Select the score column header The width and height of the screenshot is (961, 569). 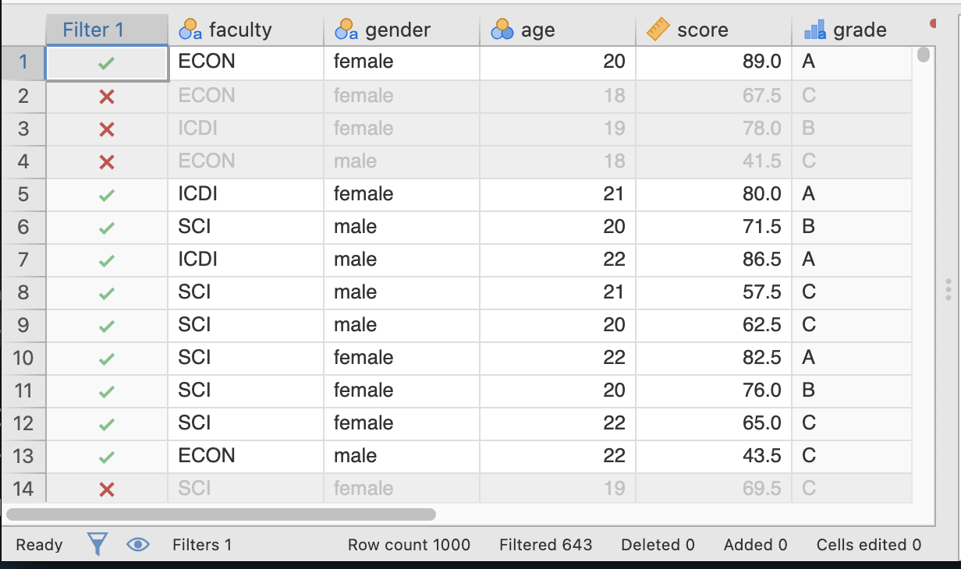(702, 30)
